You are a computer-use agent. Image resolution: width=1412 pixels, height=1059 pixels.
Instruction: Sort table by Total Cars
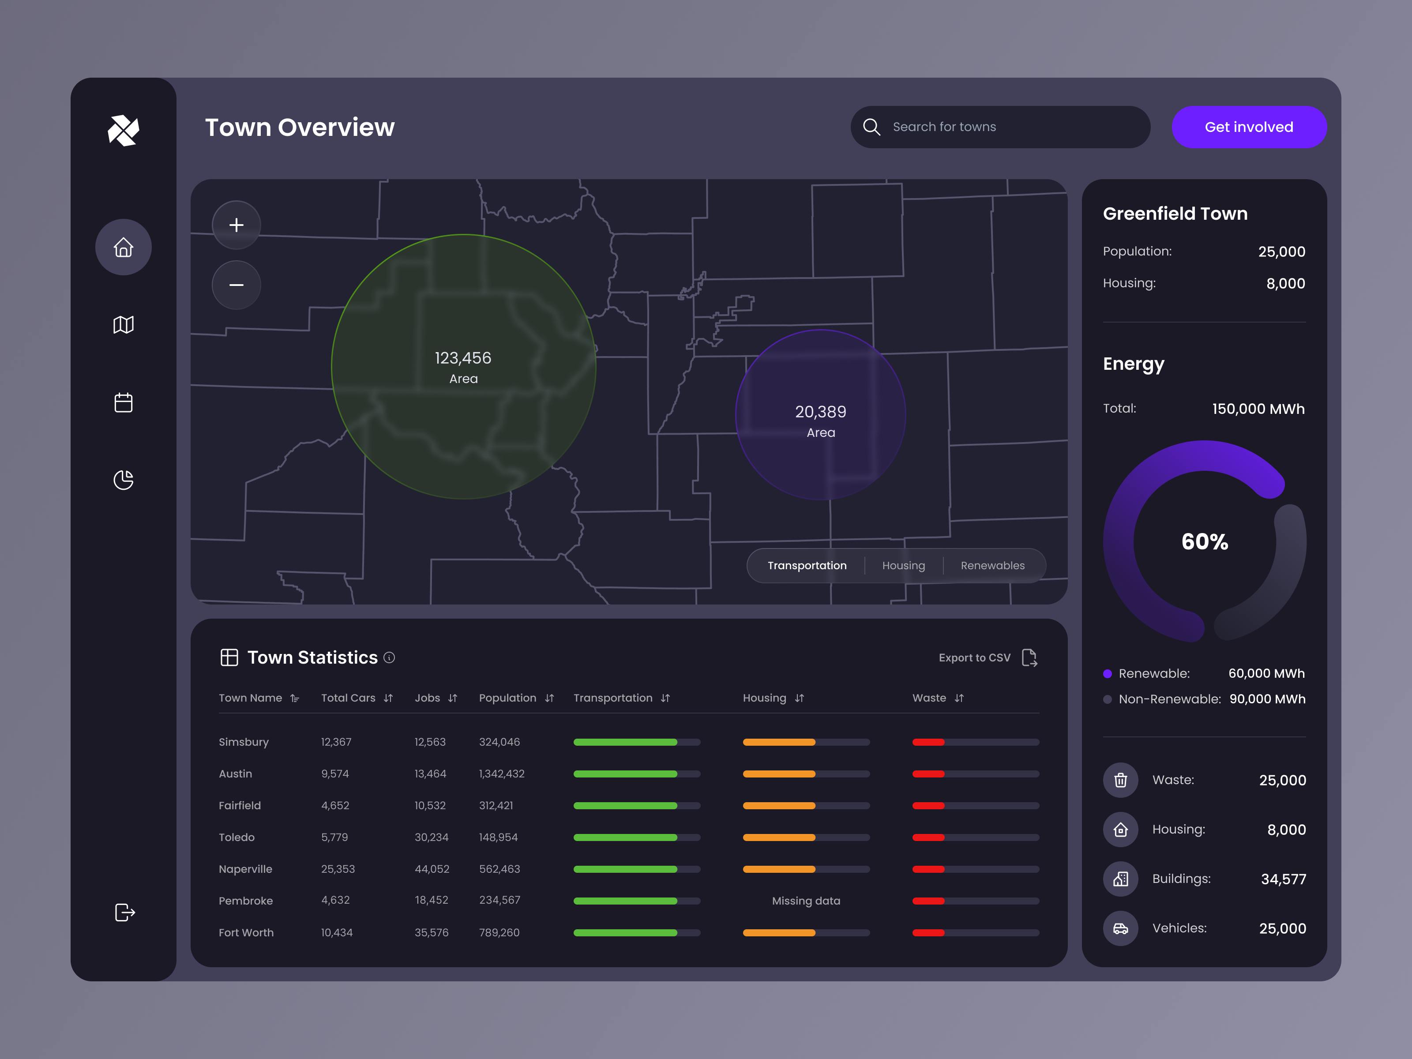click(x=387, y=698)
